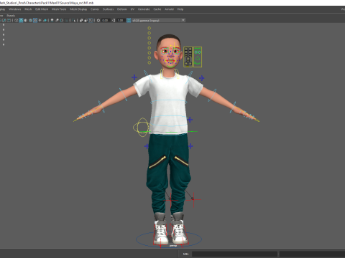Open the Help menu
This screenshot has width=345, height=258.
click(180, 9)
